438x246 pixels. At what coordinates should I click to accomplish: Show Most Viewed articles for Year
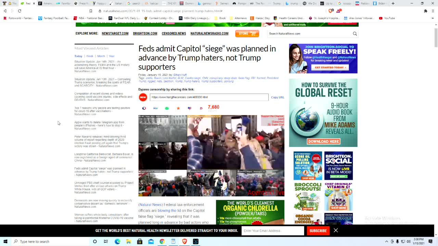tap(112, 56)
